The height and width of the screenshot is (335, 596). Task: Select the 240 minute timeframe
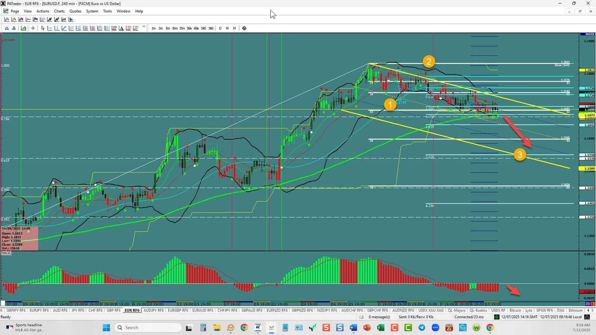[203, 28]
